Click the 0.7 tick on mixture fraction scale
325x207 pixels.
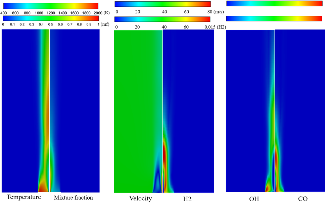[70, 24]
